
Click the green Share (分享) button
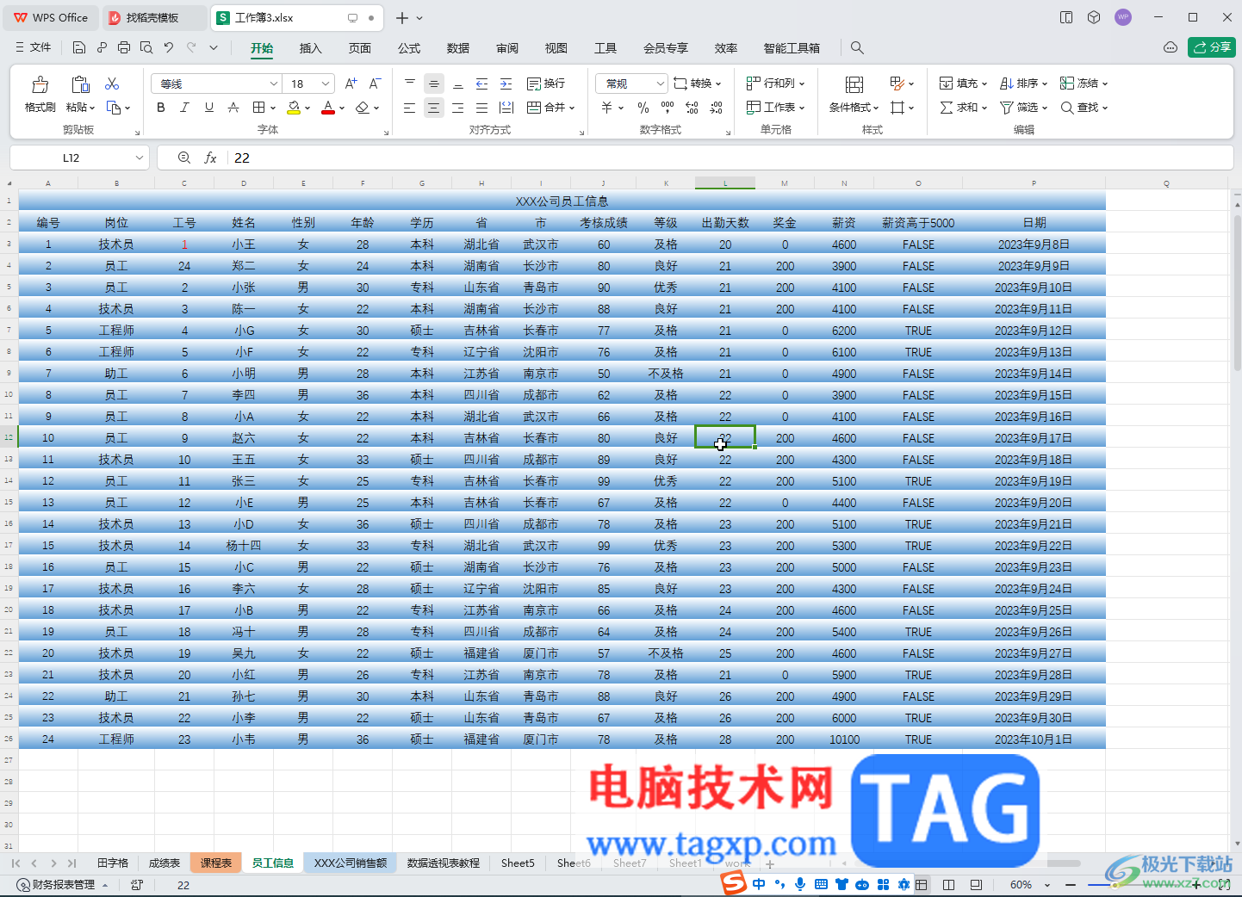[1212, 47]
